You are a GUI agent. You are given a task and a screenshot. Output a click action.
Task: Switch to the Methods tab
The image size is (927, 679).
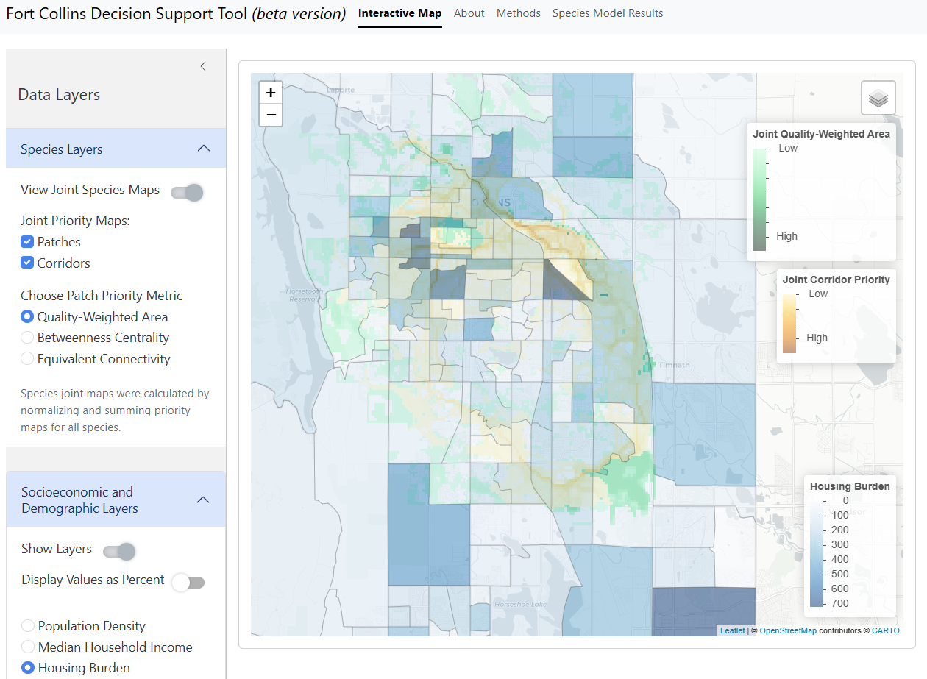click(518, 13)
